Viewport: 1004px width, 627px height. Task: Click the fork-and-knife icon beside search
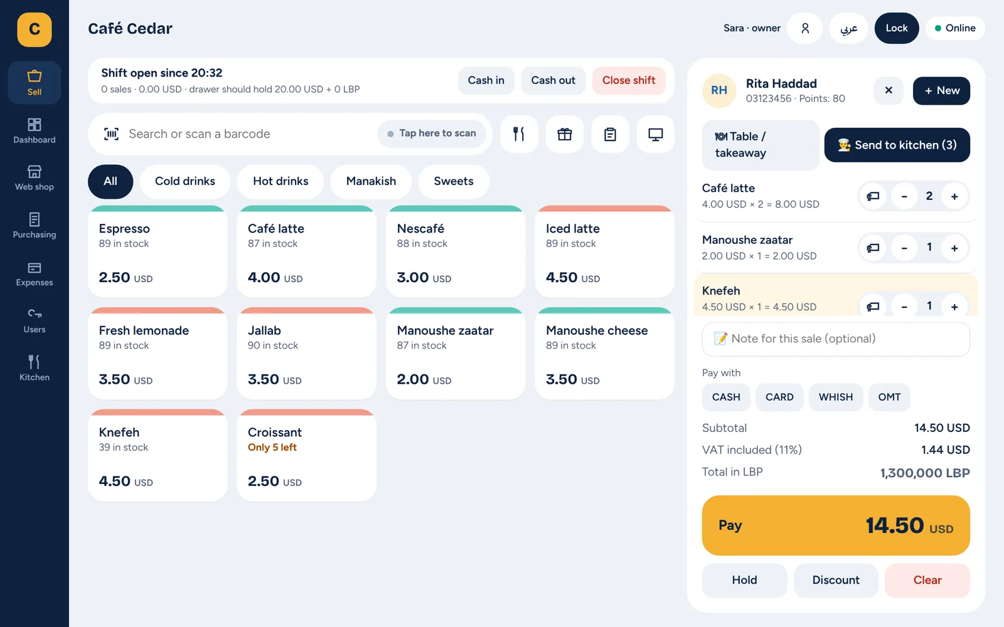pyautogui.click(x=519, y=134)
